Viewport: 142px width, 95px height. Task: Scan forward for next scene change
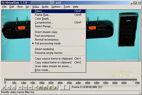tap(55, 87)
